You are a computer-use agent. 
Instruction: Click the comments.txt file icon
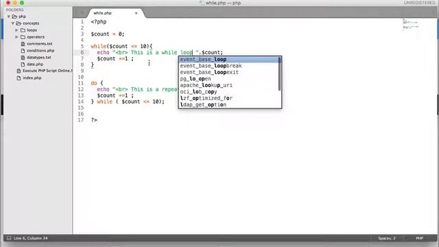[x=23, y=44]
